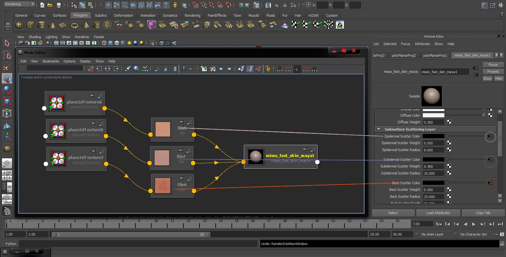The height and width of the screenshot is (257, 506).
Task: Select the Paint Selection tool in toolbox
Action: point(7,67)
